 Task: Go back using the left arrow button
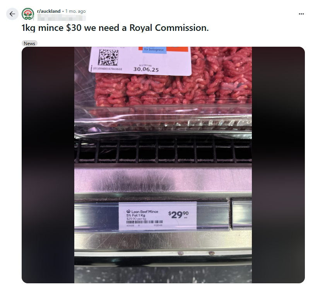tap(12, 14)
